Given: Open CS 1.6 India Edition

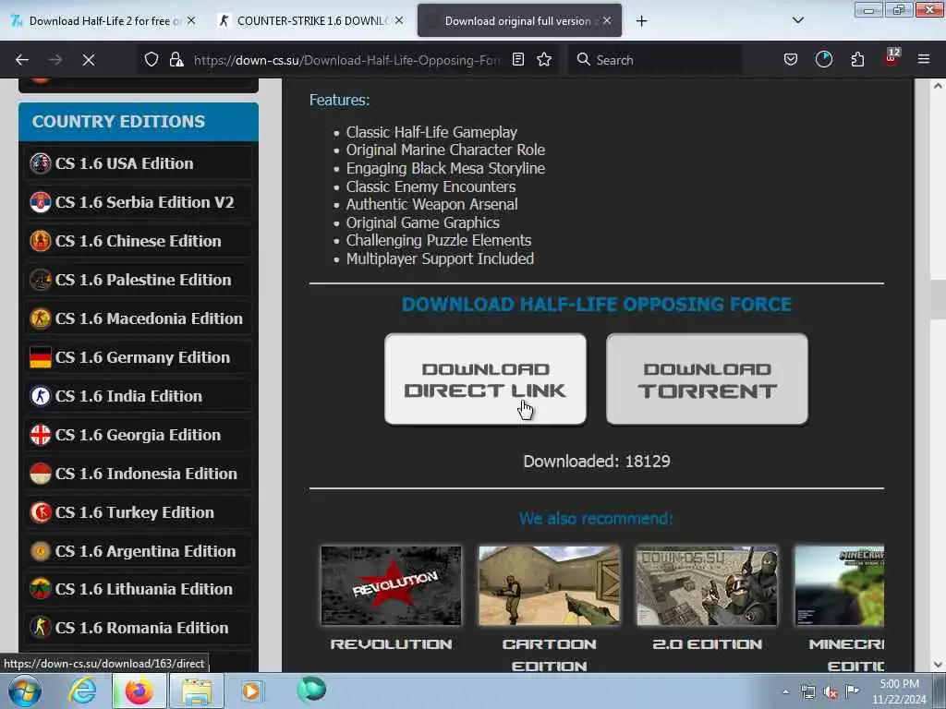Looking at the screenshot, I should coord(139,396).
